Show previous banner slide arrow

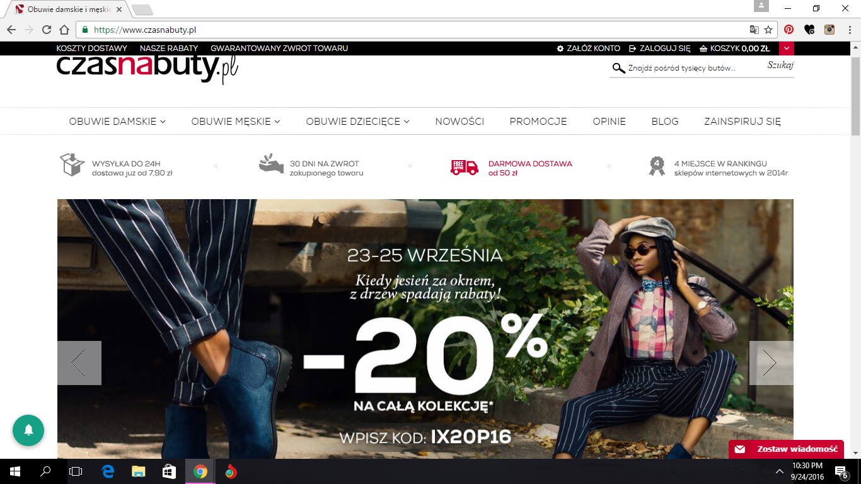coord(79,363)
